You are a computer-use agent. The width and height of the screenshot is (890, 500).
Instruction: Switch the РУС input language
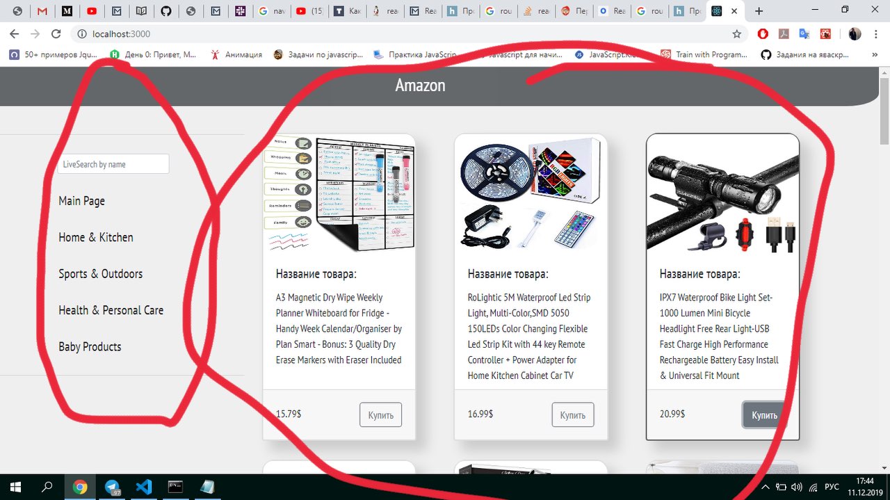pyautogui.click(x=832, y=487)
